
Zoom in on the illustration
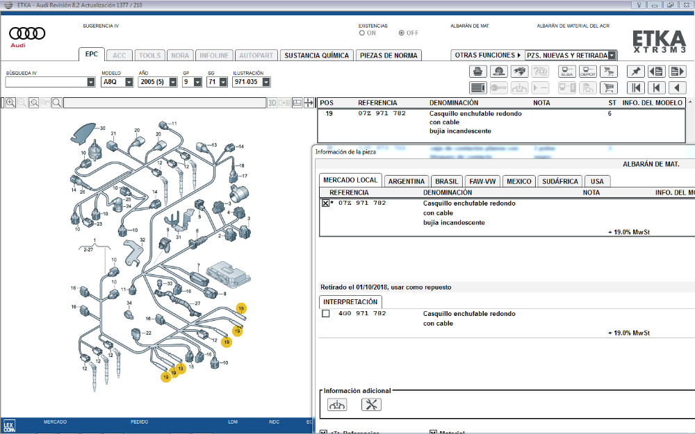pyautogui.click(x=10, y=103)
